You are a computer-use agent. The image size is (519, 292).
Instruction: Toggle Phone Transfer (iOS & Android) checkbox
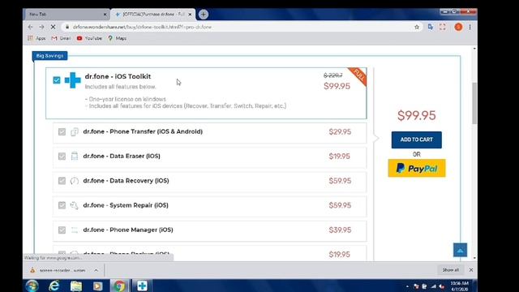coord(62,131)
